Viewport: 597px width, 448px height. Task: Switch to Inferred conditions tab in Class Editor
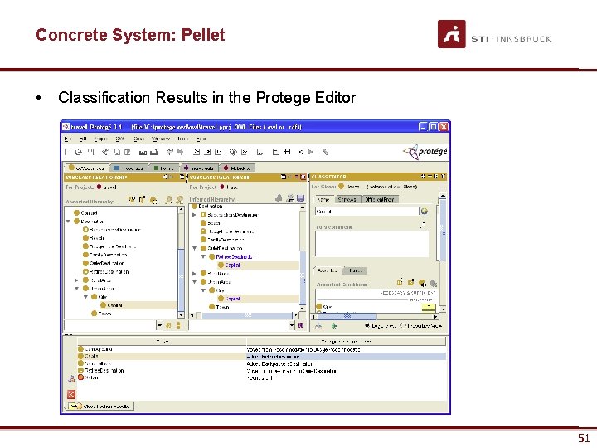click(x=355, y=270)
